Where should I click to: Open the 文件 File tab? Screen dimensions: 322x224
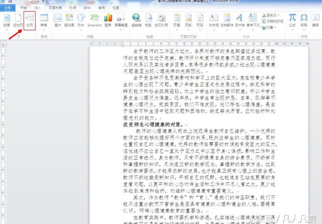[8, 8]
